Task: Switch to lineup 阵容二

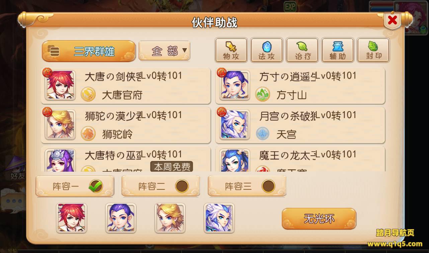Action: coord(161,186)
